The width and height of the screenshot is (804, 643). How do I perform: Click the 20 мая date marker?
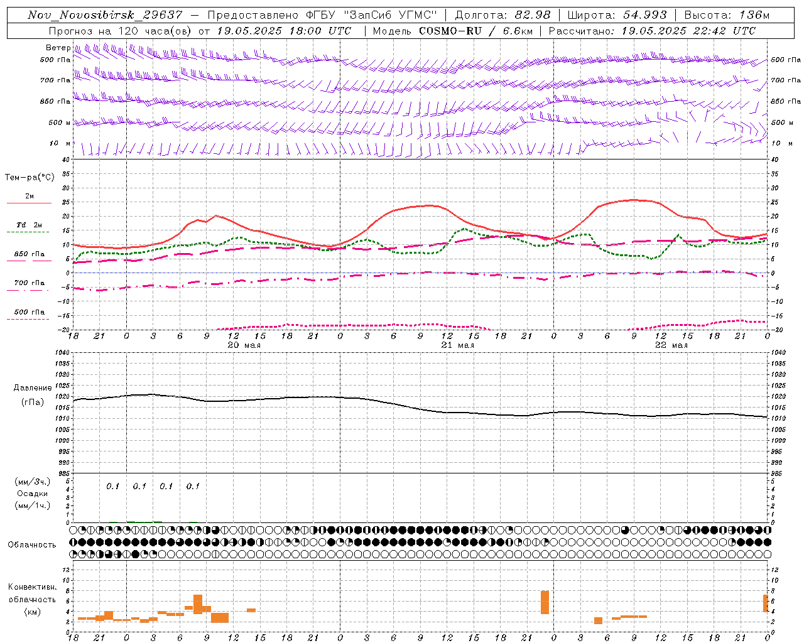(244, 345)
